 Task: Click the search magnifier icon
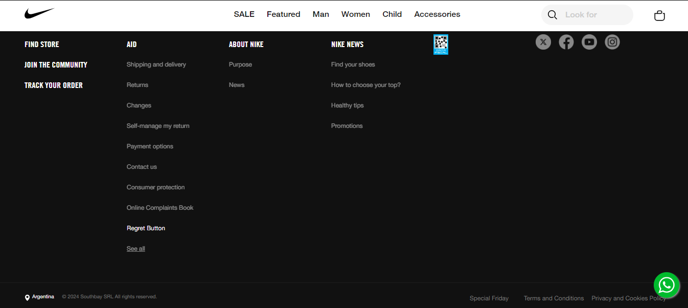(552, 15)
